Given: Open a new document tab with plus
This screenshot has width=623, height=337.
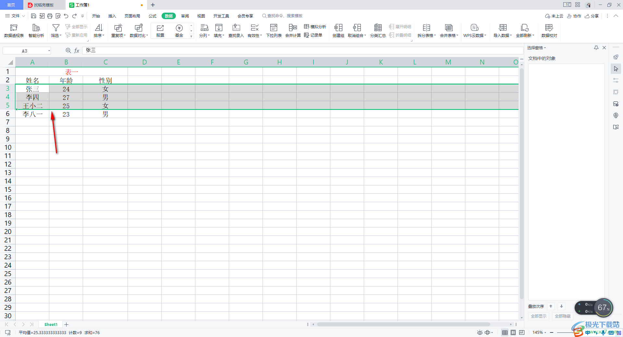Looking at the screenshot, I should pyautogui.click(x=153, y=5).
